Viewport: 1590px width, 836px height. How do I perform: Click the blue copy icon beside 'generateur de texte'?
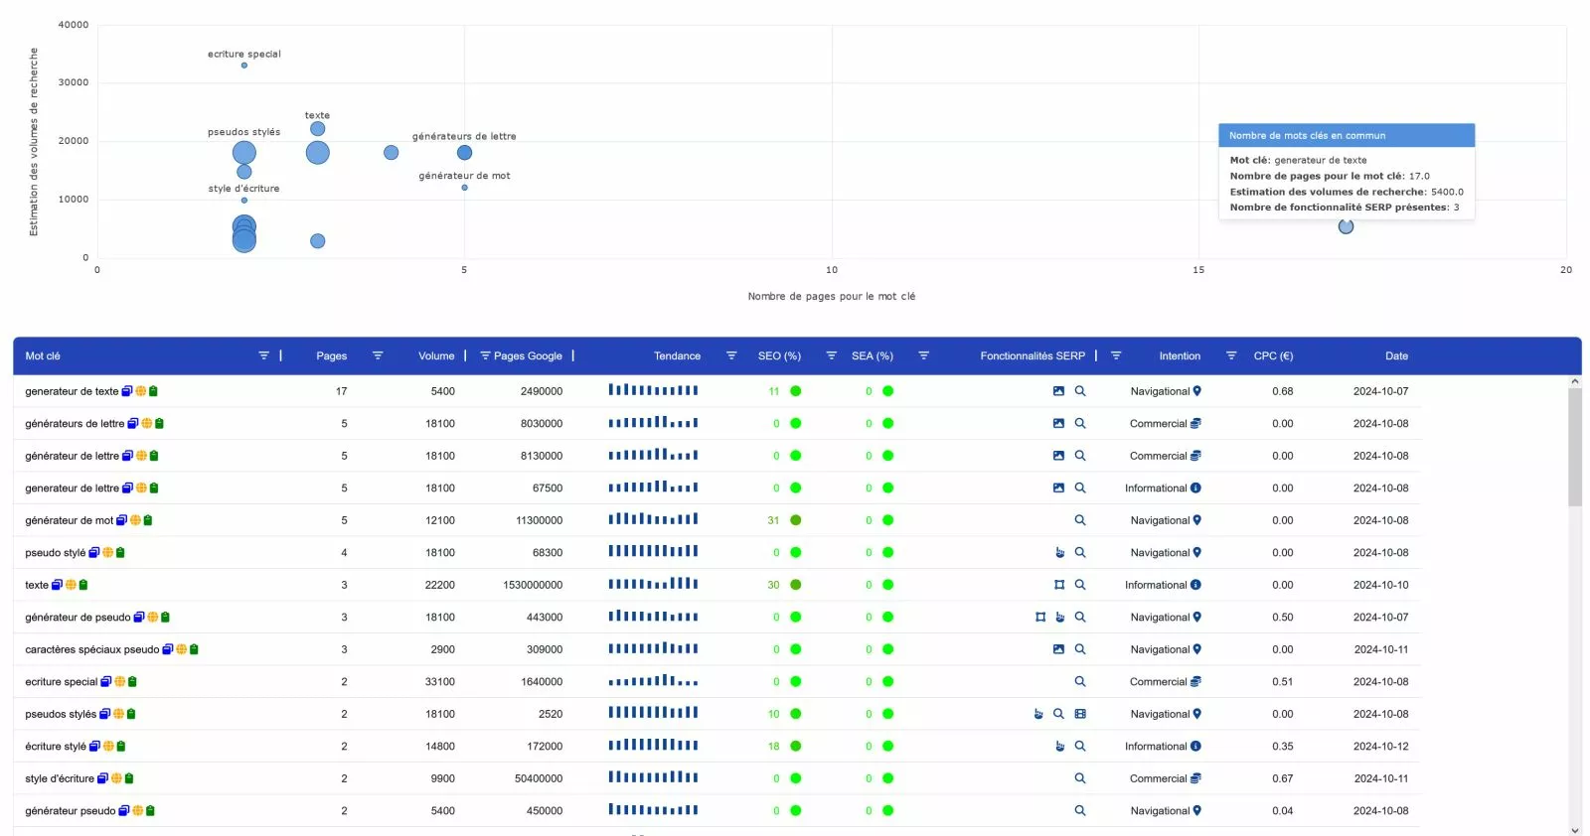[127, 391]
